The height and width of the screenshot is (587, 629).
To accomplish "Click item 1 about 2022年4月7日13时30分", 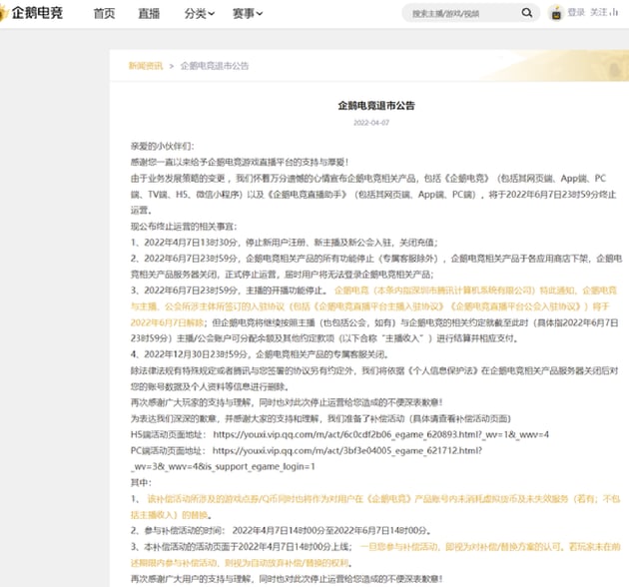I will (x=284, y=243).
